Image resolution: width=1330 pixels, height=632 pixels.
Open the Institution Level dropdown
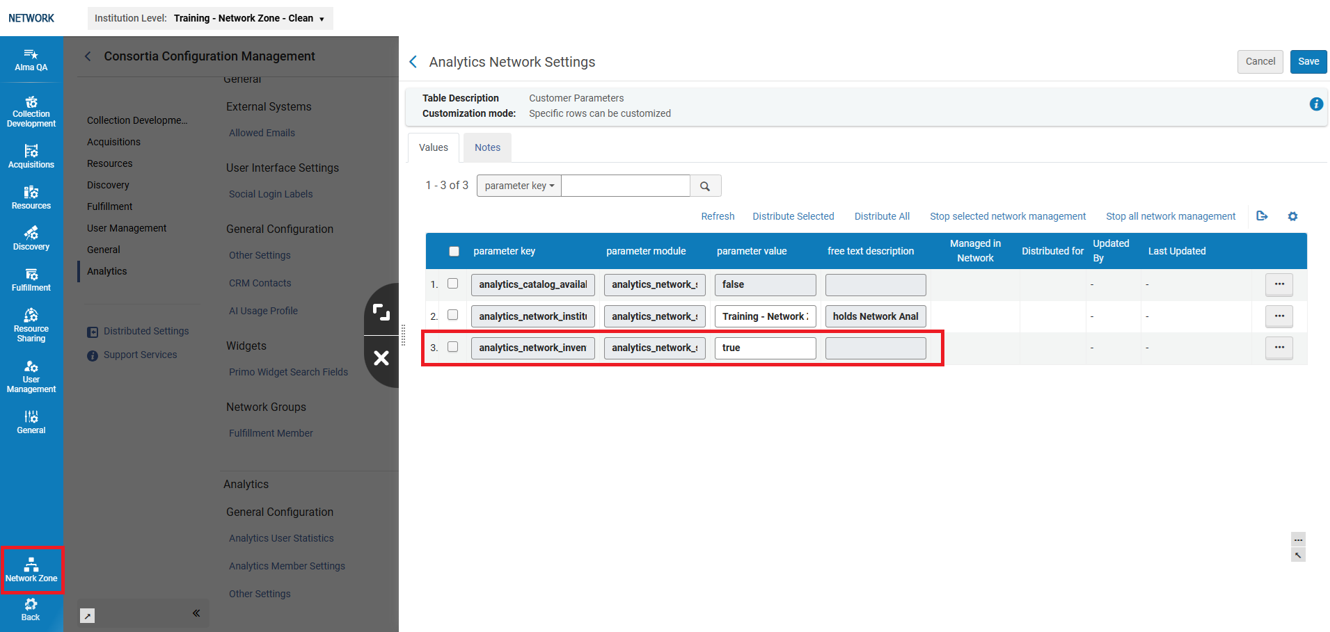coord(210,18)
